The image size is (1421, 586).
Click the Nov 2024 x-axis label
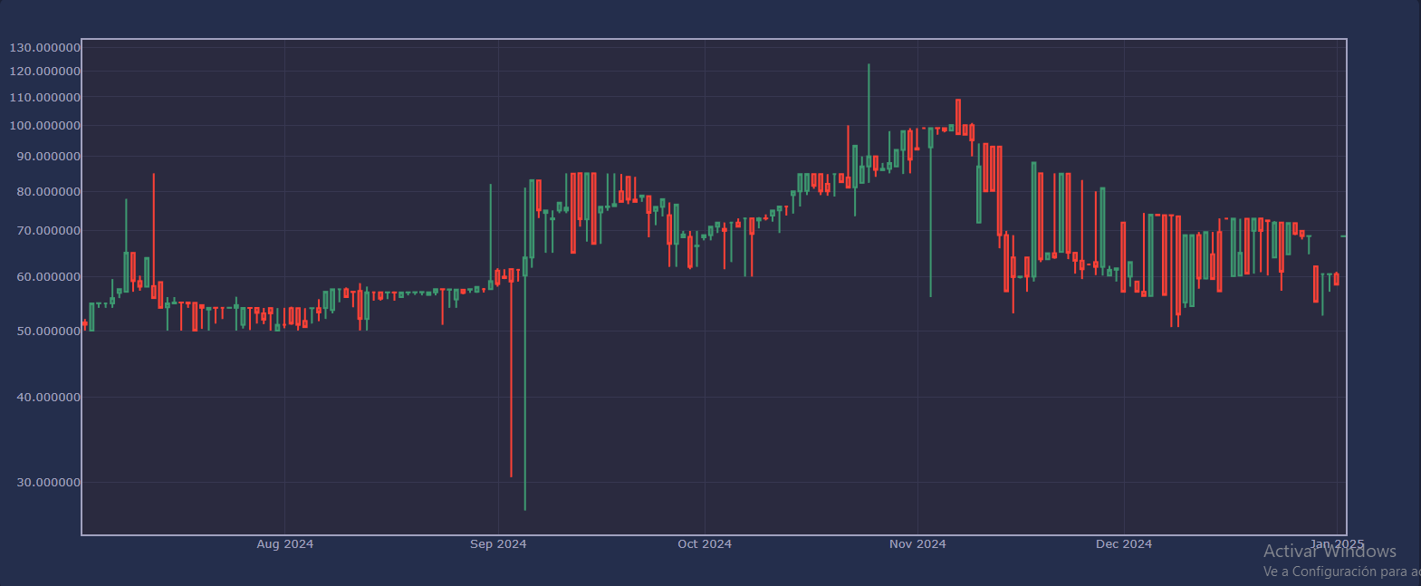(917, 543)
